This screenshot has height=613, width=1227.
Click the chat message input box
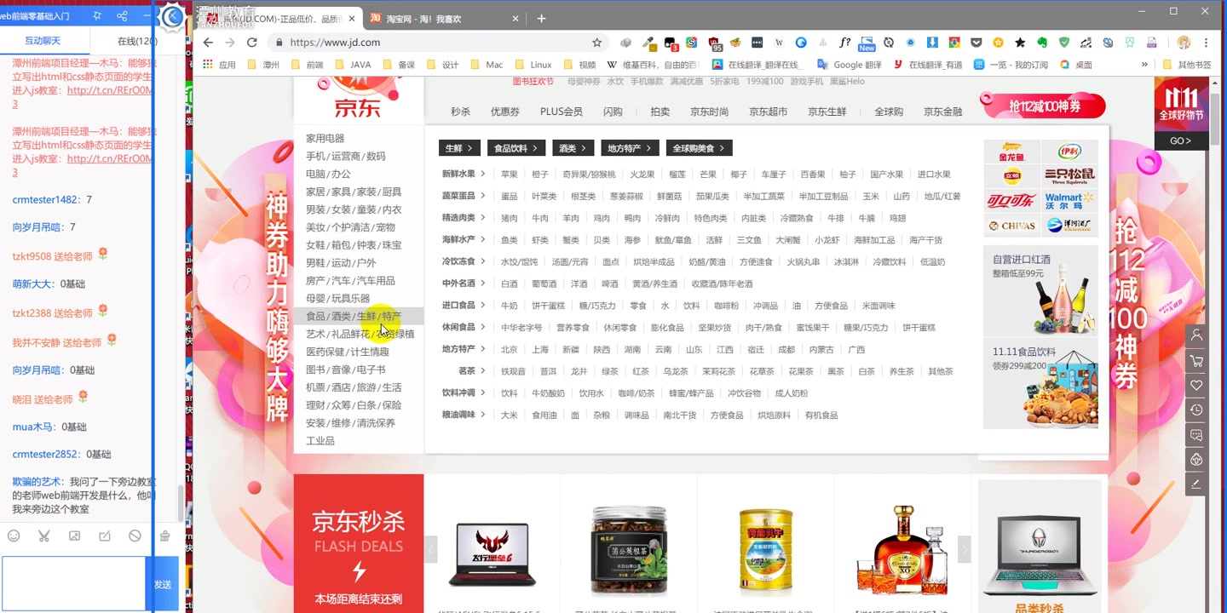click(74, 584)
